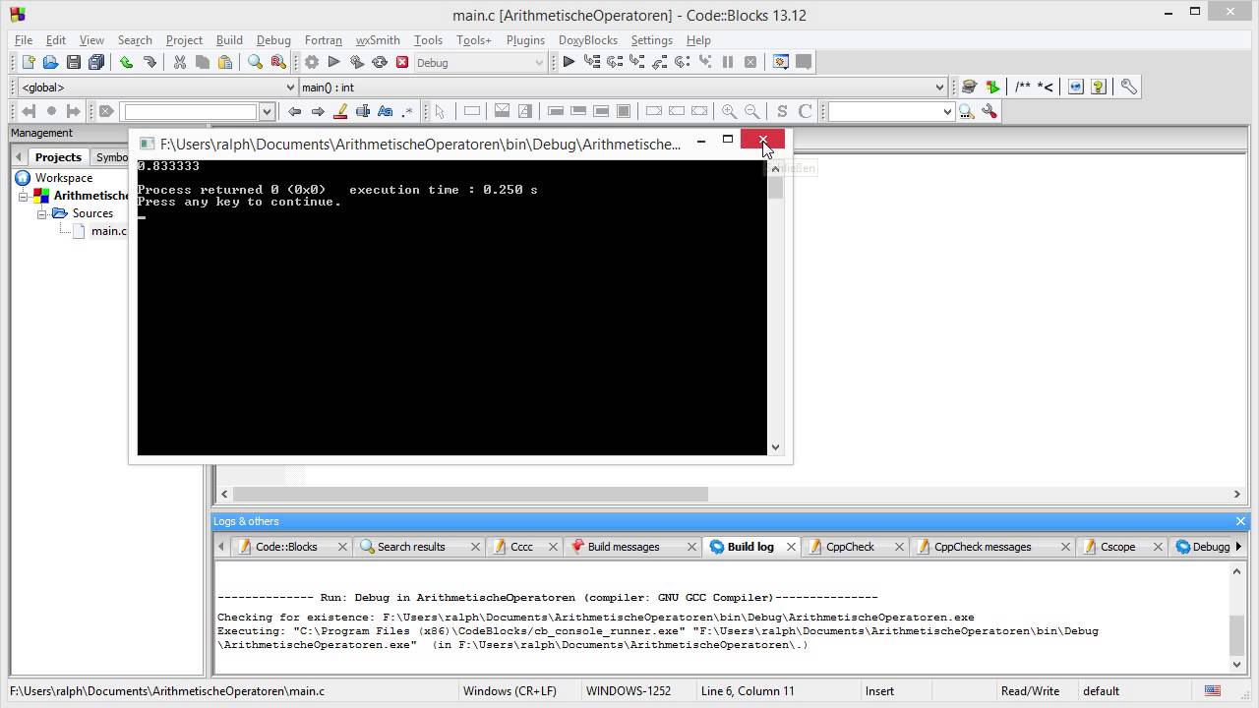Toggle the Match case Aa icon
The image size is (1259, 708).
[x=386, y=111]
